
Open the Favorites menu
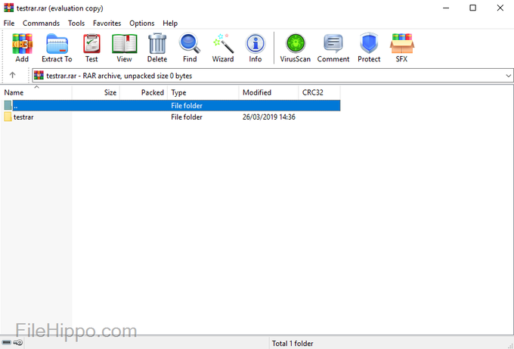pos(107,23)
